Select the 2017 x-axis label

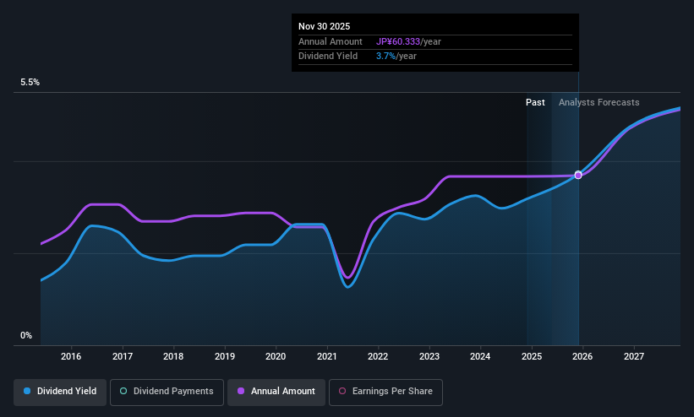[123, 356]
